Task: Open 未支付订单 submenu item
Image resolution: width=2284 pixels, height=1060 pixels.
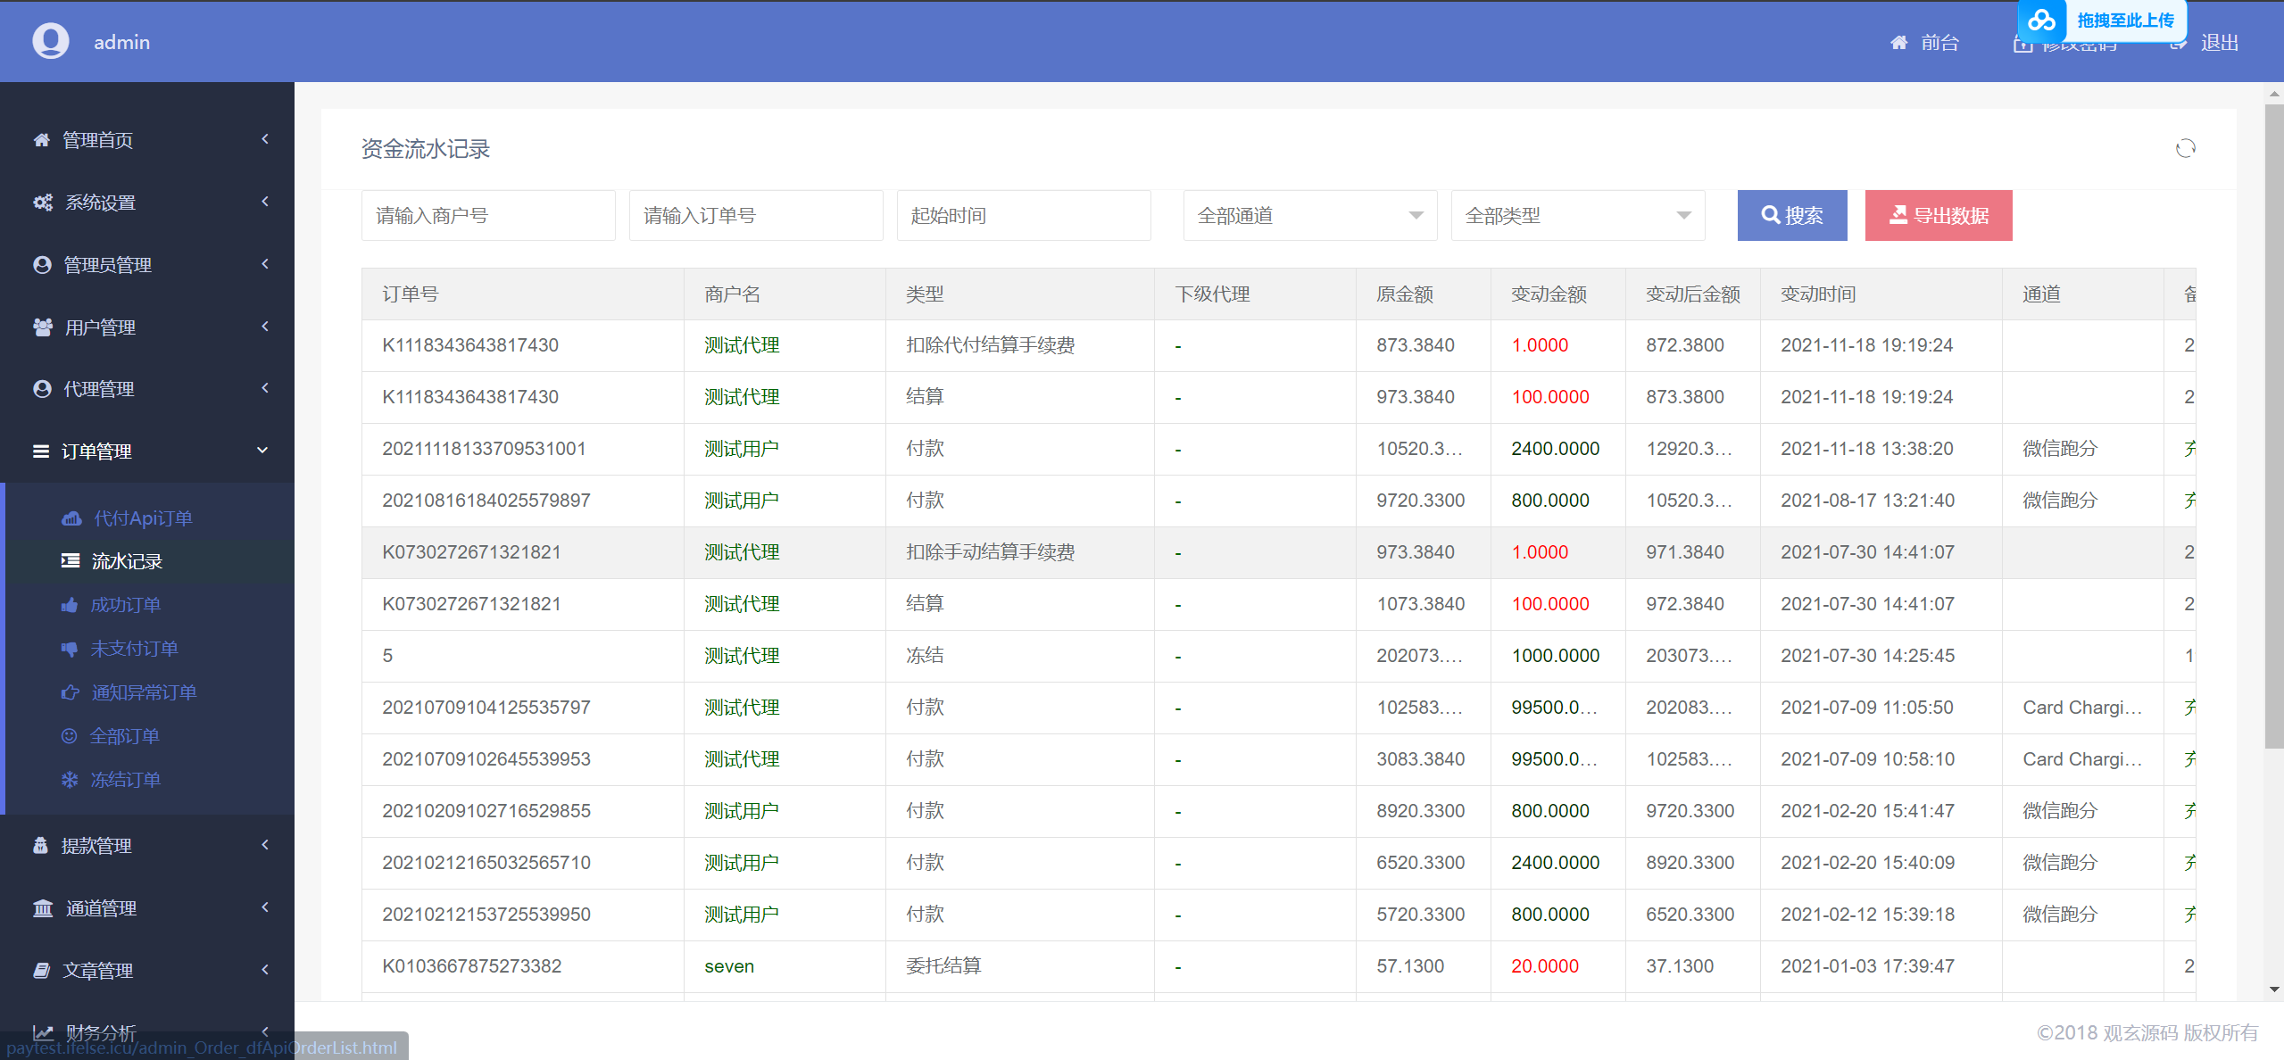Action: [134, 650]
